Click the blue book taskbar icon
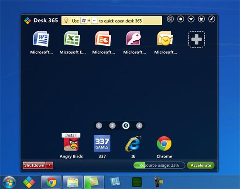 pyautogui.click(x=115, y=182)
